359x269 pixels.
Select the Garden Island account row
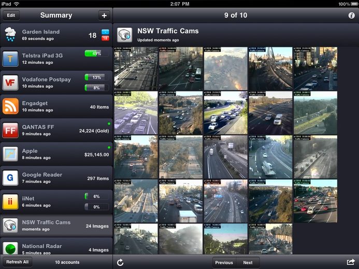click(56, 35)
